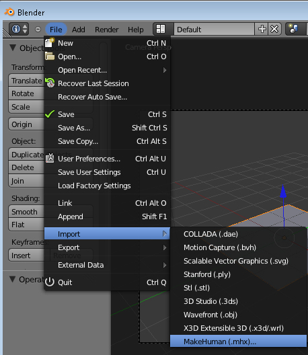Select Load Factory Settings

click(x=107, y=186)
